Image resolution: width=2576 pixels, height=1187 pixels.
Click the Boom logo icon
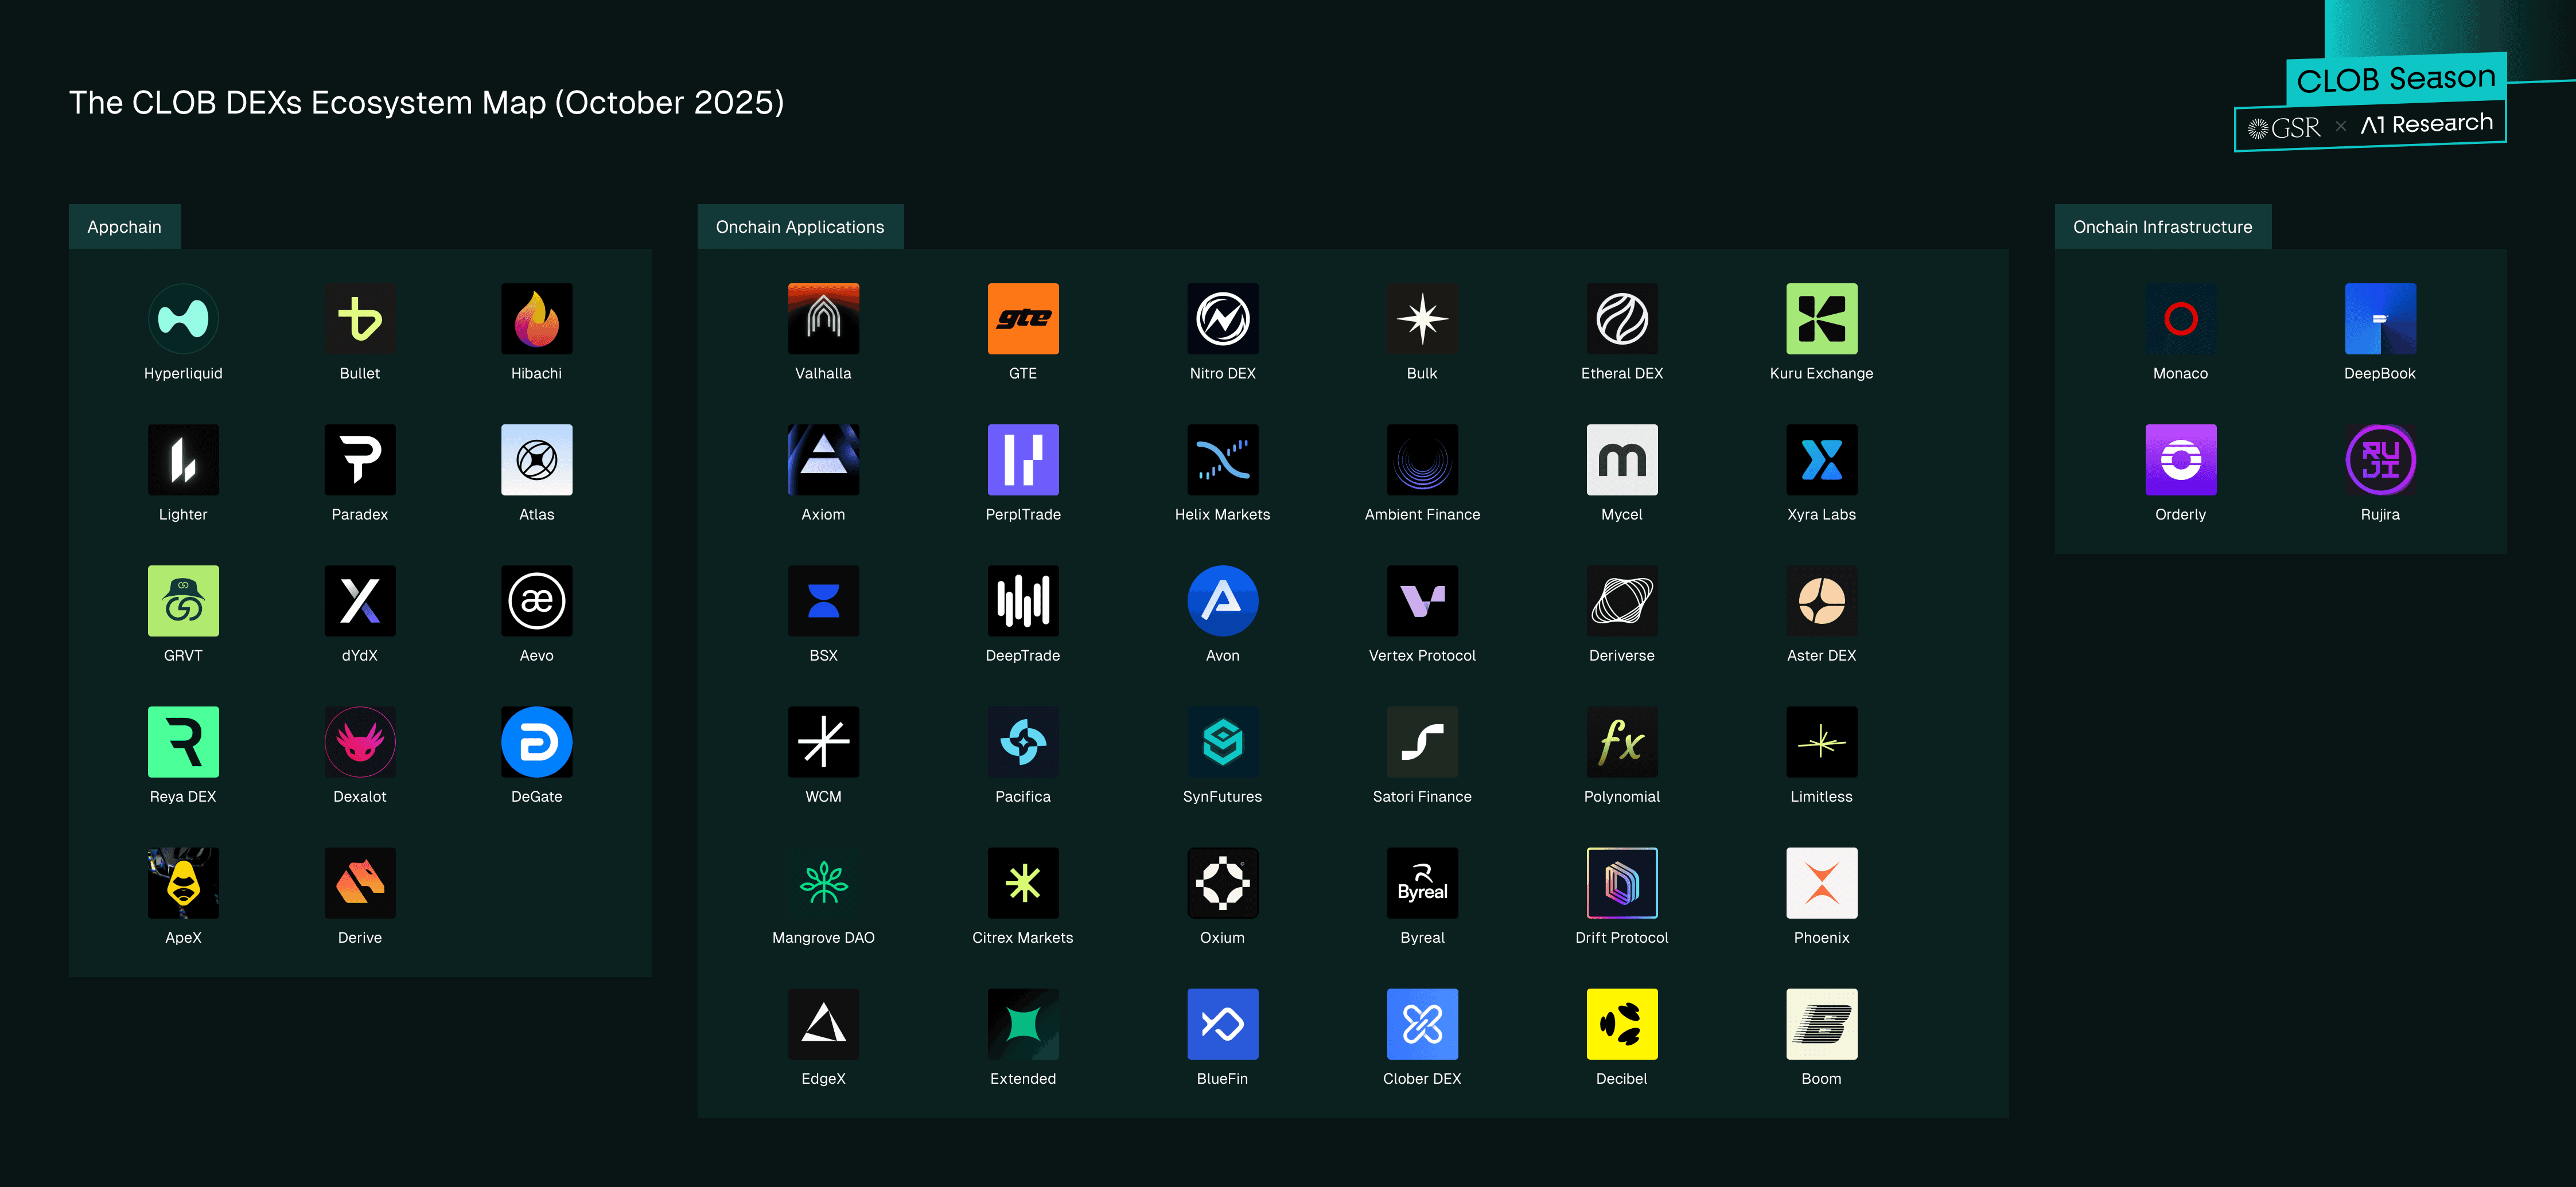(1821, 1023)
